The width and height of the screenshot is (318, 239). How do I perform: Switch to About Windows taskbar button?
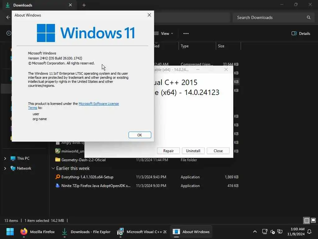(191, 232)
